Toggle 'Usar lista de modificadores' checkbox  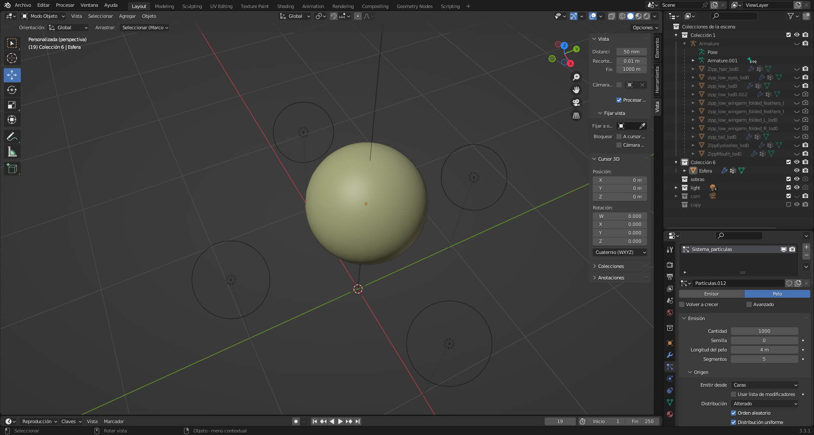[x=733, y=394]
